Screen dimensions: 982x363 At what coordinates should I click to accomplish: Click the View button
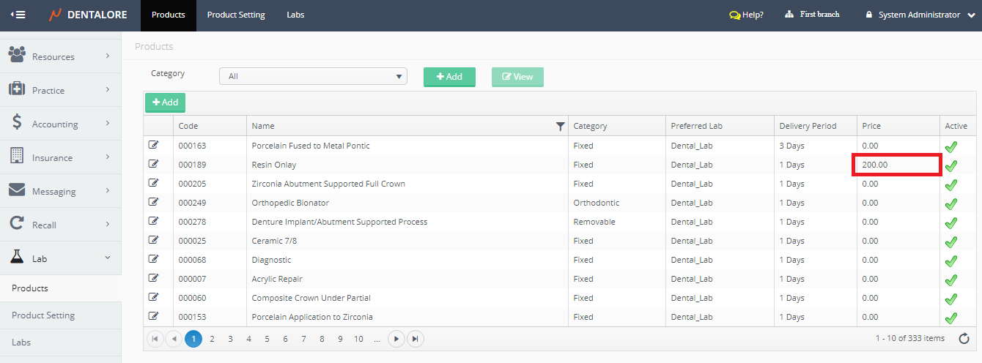[517, 77]
